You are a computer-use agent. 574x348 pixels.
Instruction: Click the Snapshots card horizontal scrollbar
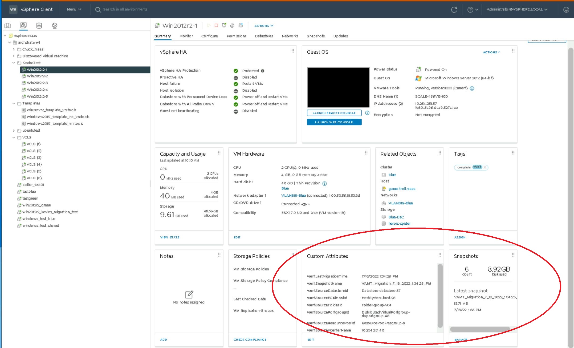[x=480, y=329]
